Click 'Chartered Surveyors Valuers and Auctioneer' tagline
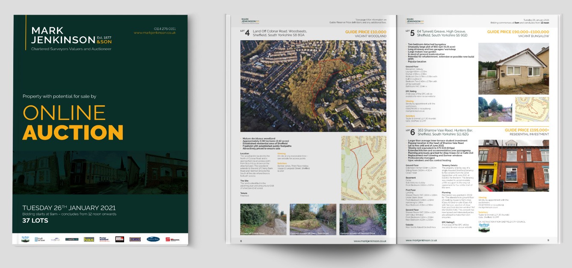The width and height of the screenshot is (572, 268). click(71, 49)
